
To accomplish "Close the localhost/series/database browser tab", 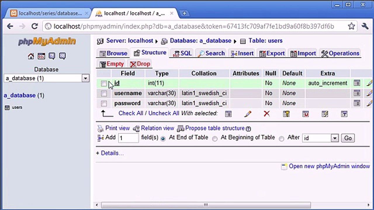I will tap(86, 13).
